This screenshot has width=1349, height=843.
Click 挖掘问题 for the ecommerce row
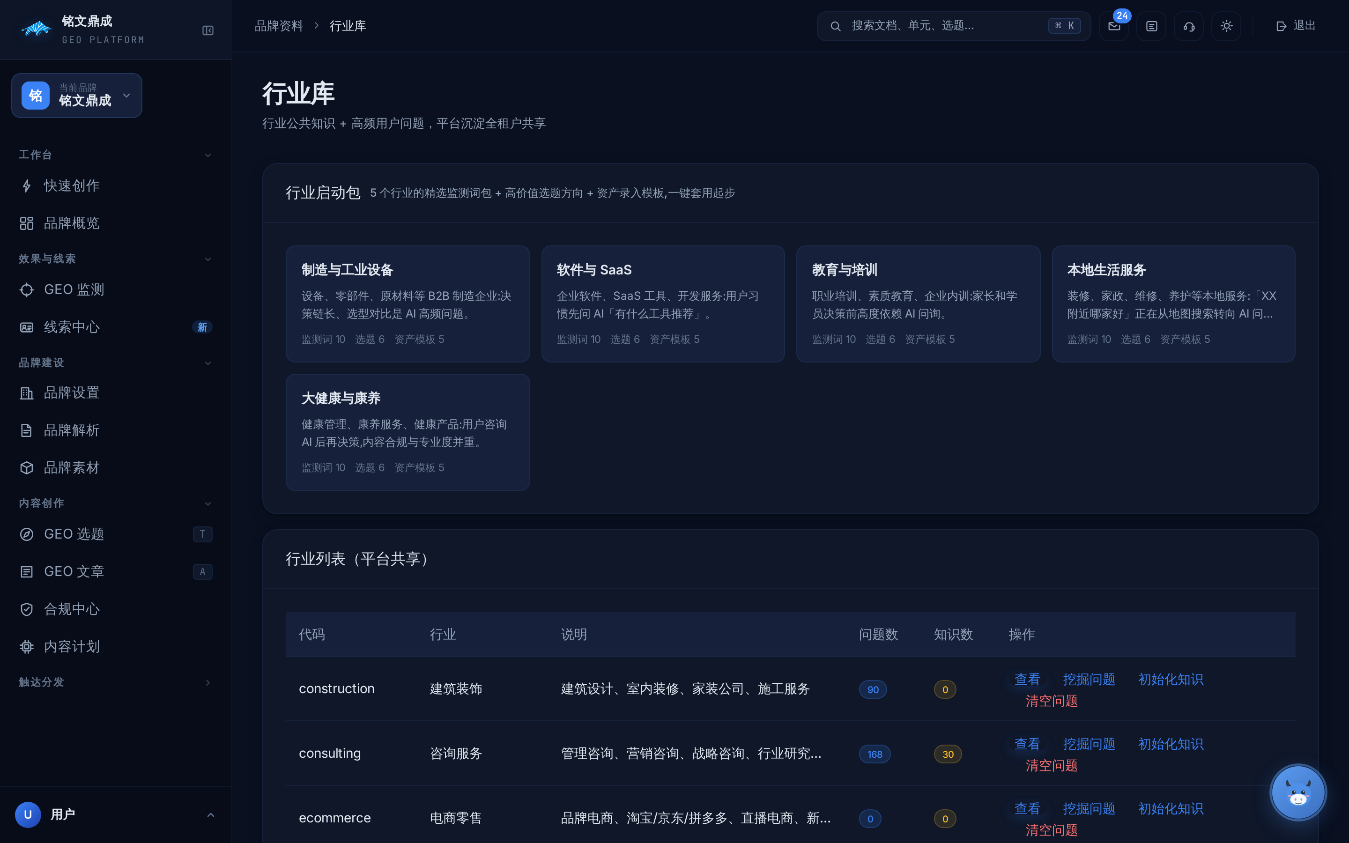coord(1089,808)
